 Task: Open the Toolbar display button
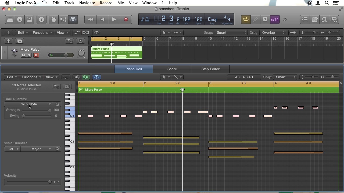coord(29,20)
